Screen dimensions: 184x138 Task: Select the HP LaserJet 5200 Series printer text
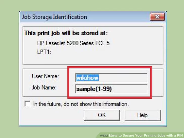tap(73, 43)
